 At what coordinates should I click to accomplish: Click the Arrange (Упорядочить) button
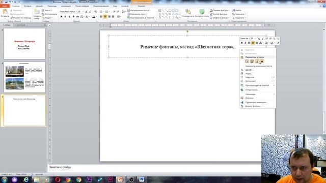(x=188, y=13)
